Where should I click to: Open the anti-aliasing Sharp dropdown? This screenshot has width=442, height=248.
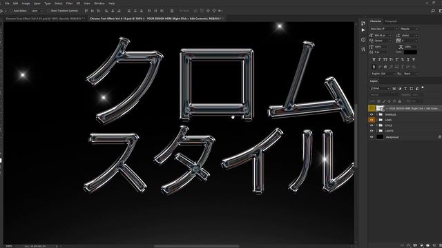[410, 74]
